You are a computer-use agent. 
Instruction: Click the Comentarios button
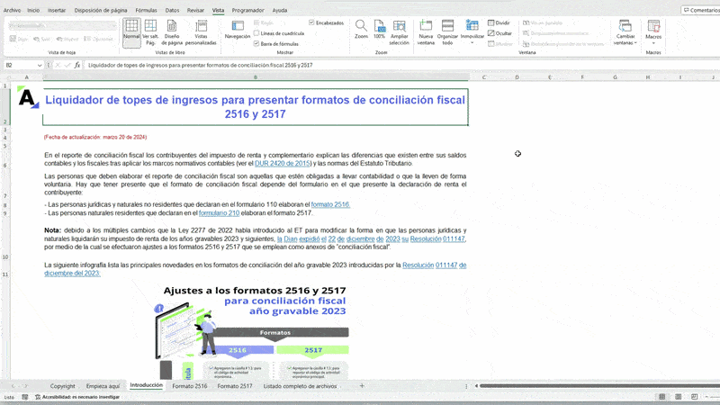(699, 10)
